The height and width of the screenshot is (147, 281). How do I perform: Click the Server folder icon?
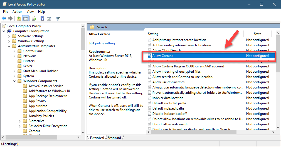(19, 66)
